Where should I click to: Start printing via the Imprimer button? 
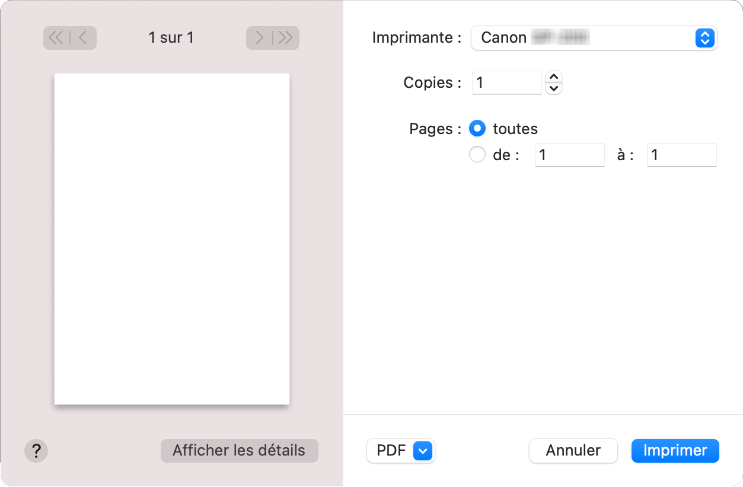click(675, 451)
